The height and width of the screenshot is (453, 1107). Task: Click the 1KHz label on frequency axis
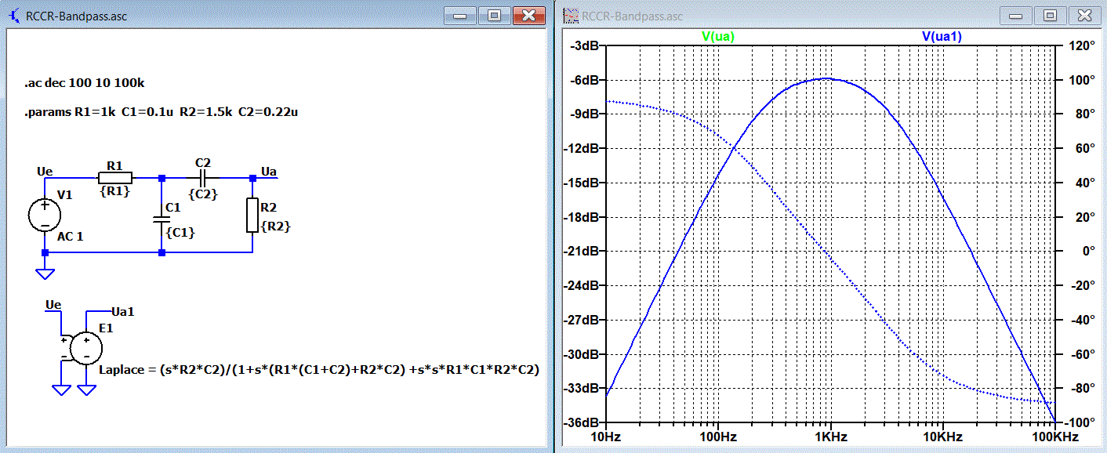point(829,436)
